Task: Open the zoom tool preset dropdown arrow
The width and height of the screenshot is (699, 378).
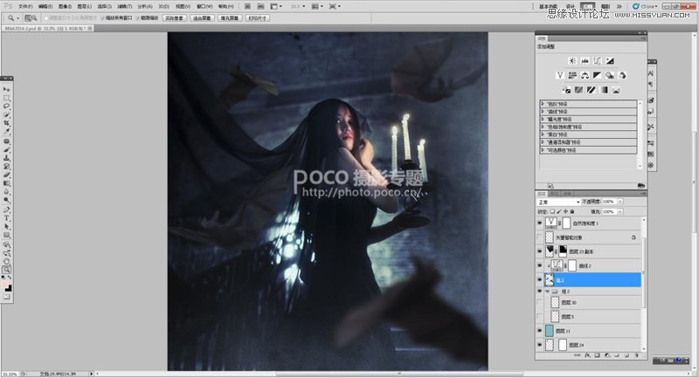Action: (x=17, y=18)
